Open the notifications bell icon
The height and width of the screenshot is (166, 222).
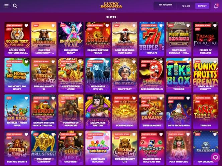216,6
